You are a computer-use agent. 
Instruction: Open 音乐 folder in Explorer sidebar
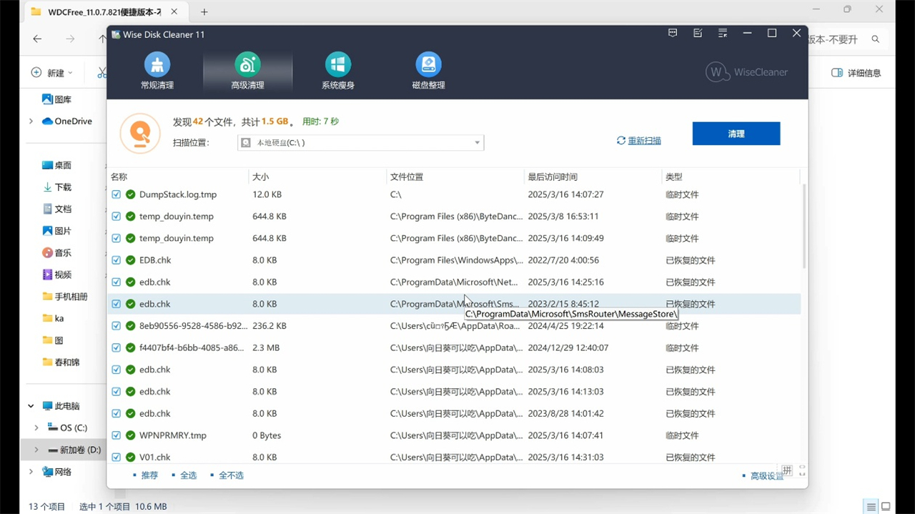(56, 253)
